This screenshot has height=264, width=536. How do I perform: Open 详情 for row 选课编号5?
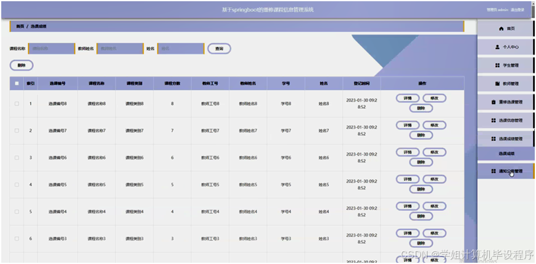408,179
